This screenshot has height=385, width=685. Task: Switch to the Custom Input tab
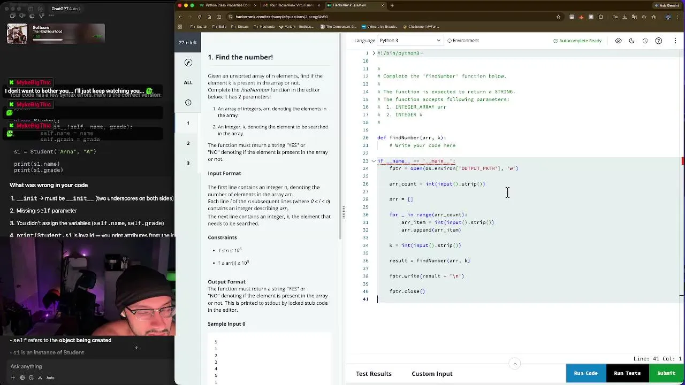coord(432,374)
